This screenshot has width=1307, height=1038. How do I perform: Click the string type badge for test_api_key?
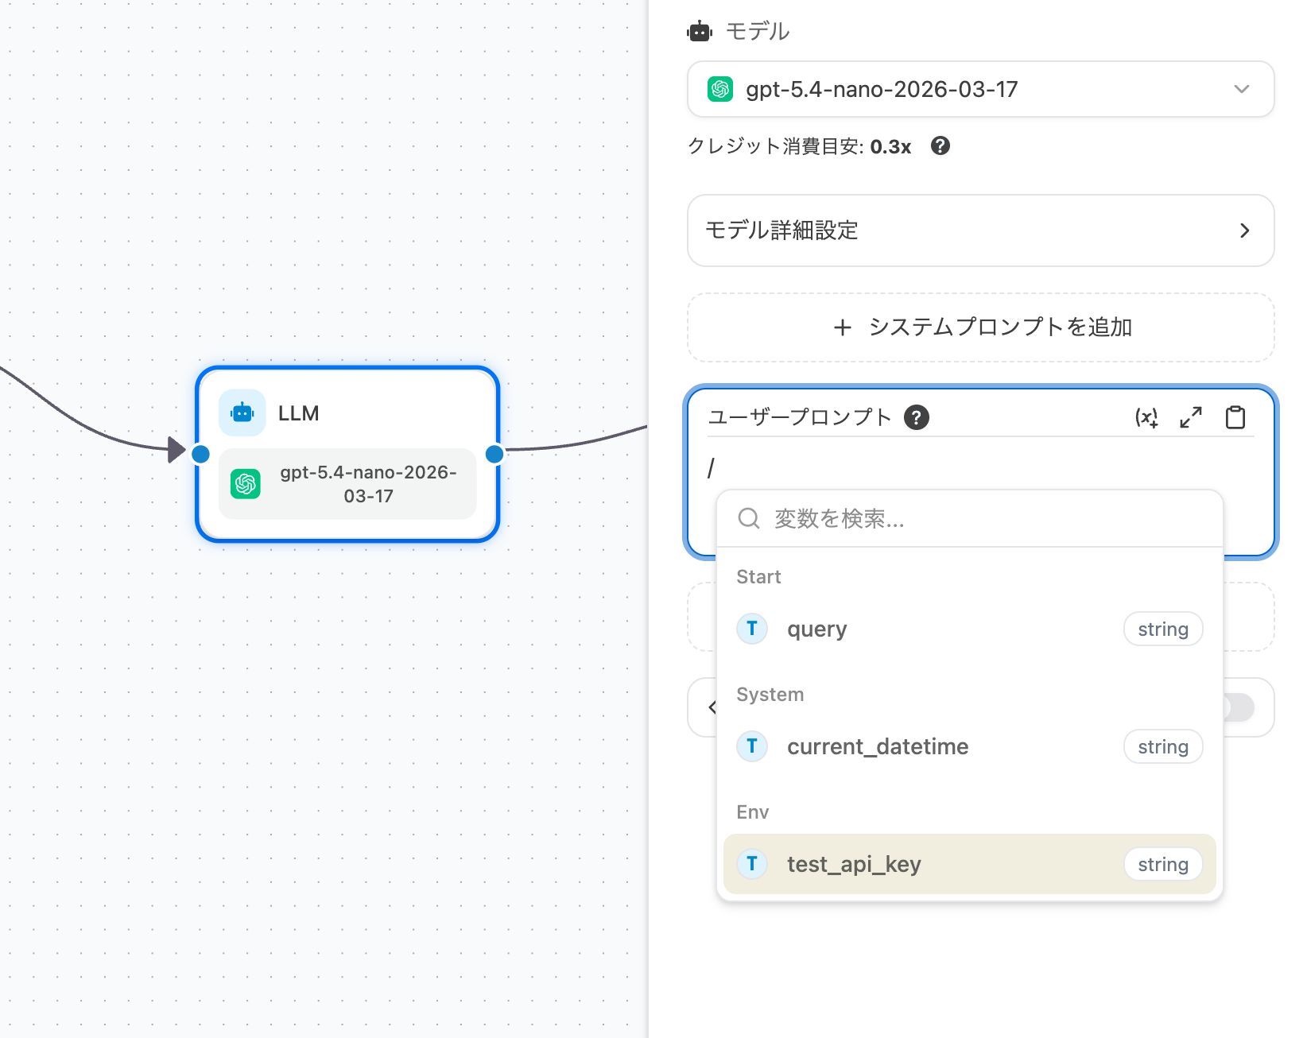pyautogui.click(x=1163, y=864)
